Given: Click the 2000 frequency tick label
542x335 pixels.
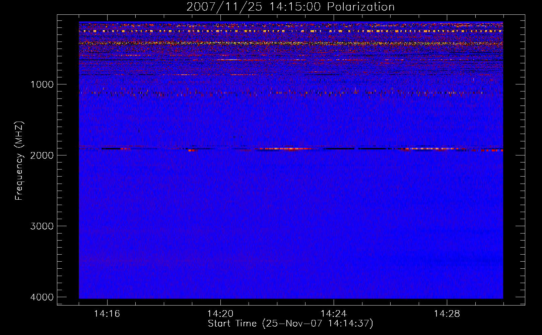Looking at the screenshot, I should point(42,155).
